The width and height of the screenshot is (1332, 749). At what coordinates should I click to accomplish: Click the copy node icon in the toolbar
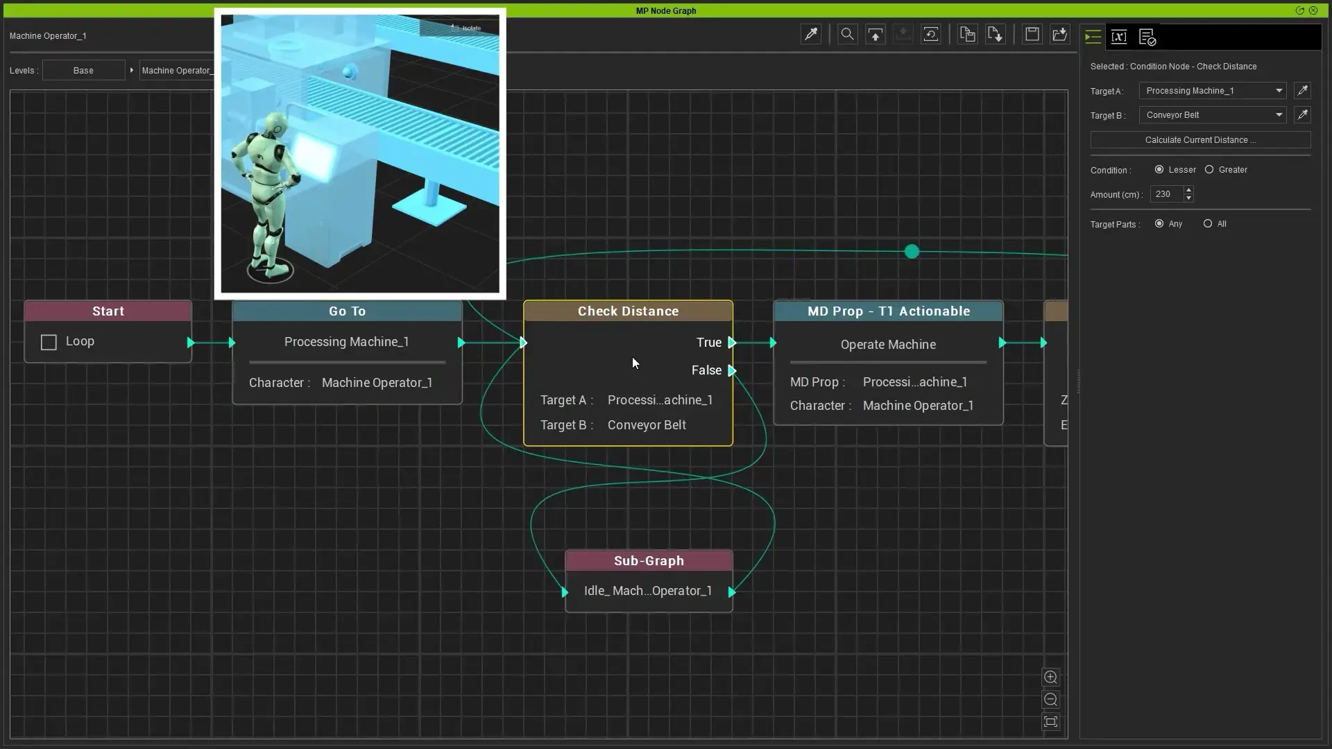click(967, 34)
